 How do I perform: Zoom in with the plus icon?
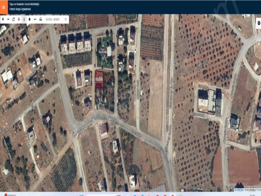coord(3,19)
